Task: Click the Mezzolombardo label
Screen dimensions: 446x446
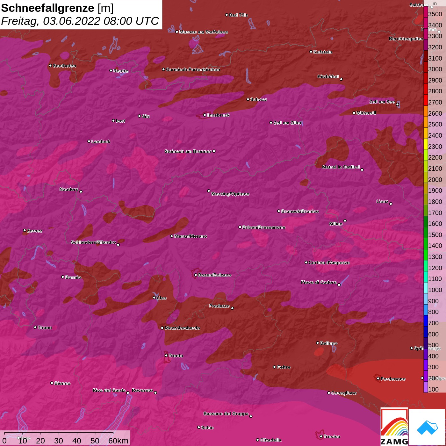Action: [182, 328]
